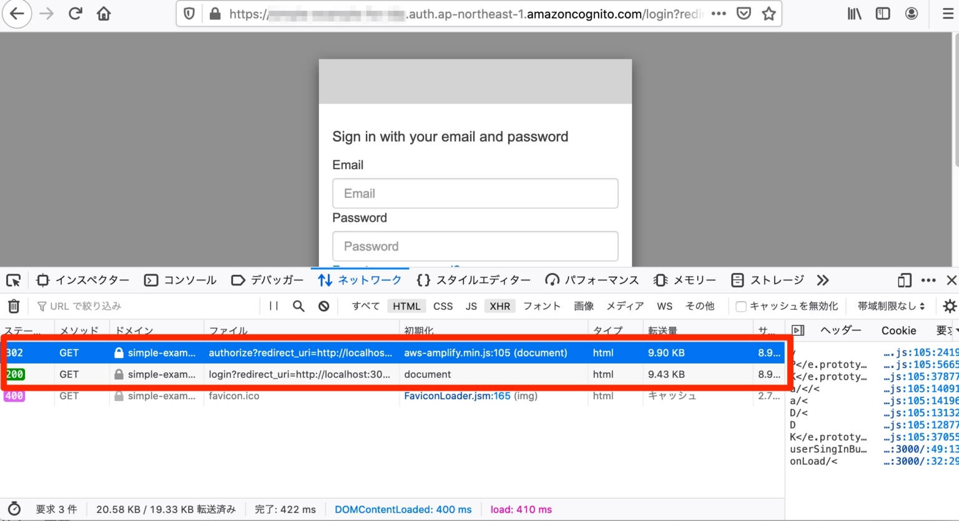Click the tracking protection shield in address bar
The image size is (959, 521).
(189, 13)
